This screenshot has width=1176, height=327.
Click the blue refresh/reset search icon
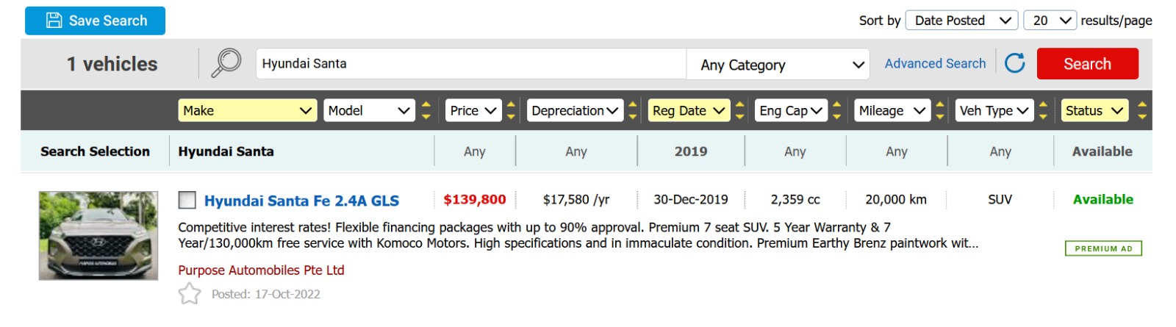point(1015,63)
